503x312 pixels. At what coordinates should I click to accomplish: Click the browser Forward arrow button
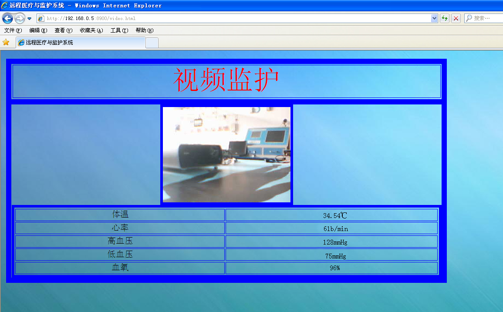[20, 18]
